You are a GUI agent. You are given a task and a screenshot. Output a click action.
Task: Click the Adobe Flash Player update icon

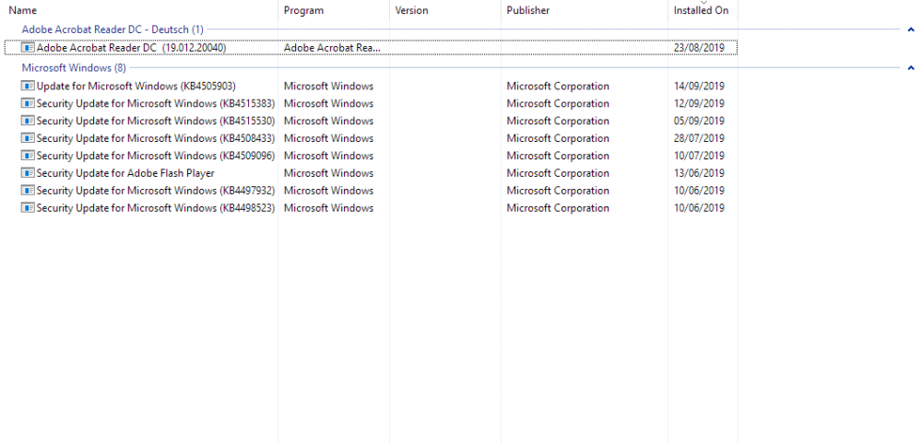(x=28, y=174)
